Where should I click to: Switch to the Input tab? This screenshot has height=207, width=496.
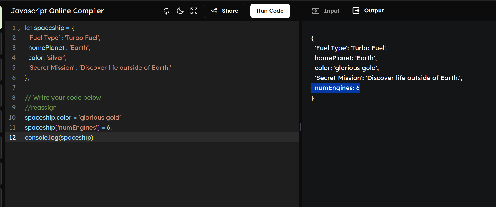coord(326,11)
